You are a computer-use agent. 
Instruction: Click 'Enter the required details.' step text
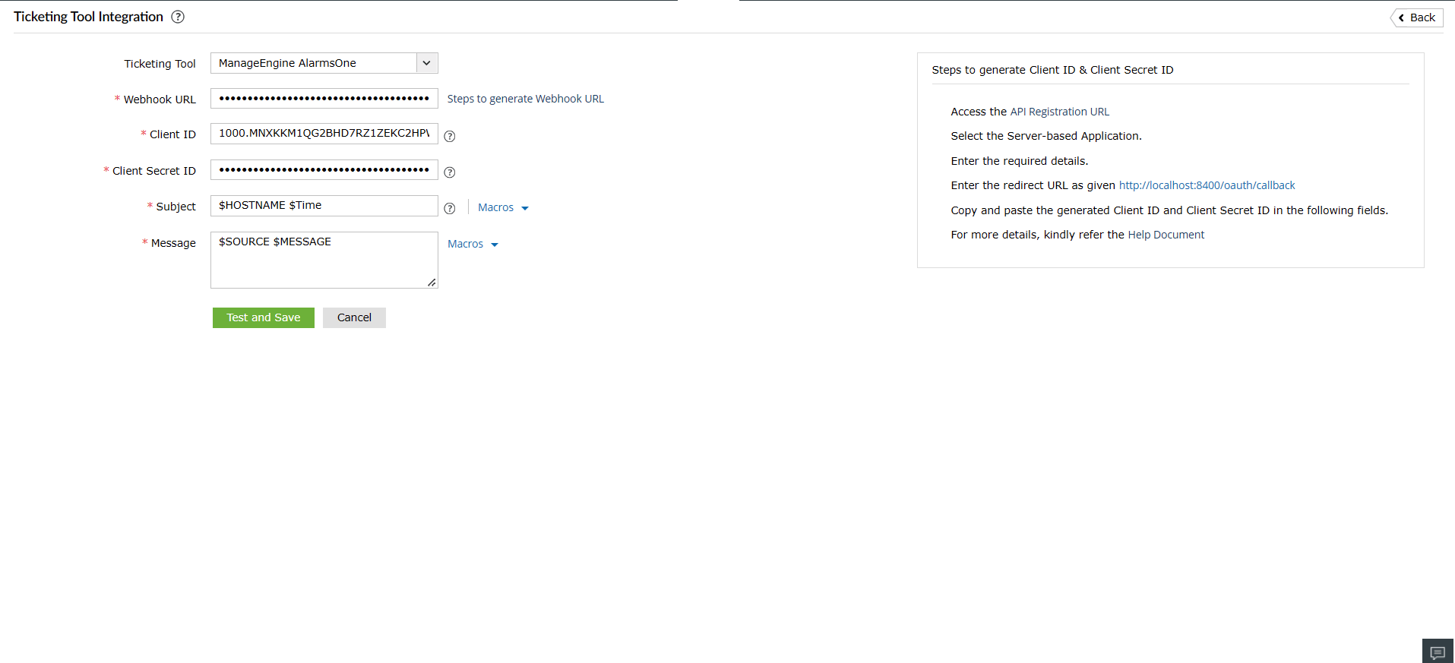[1020, 161]
